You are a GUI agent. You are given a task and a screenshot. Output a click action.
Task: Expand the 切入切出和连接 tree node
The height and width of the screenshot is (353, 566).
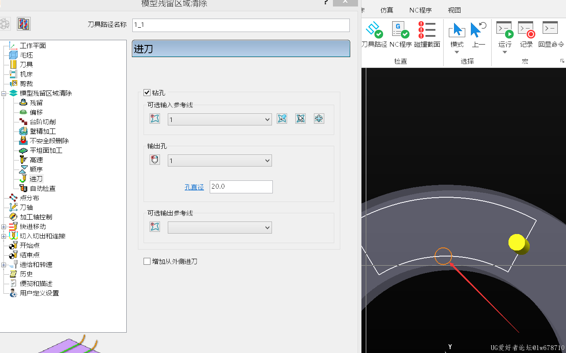point(4,236)
